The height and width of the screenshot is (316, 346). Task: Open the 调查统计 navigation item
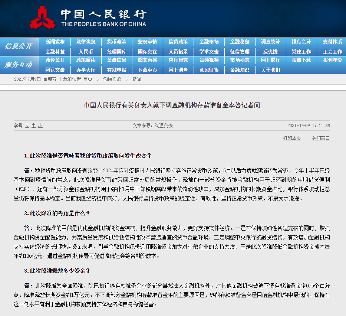click(271, 42)
